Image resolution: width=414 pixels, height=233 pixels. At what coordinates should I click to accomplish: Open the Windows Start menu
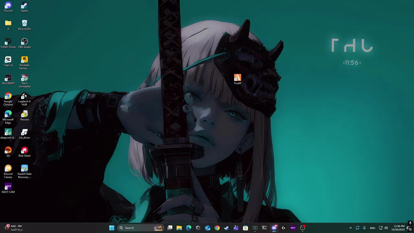click(x=112, y=228)
